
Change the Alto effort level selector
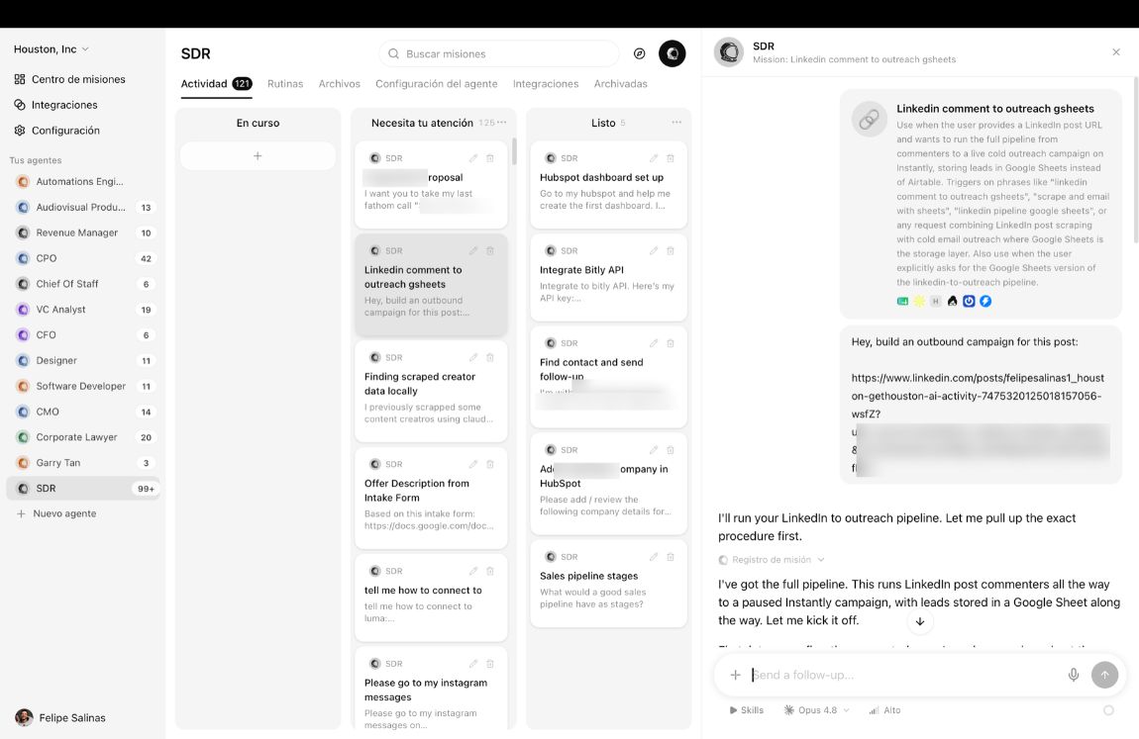(x=884, y=710)
